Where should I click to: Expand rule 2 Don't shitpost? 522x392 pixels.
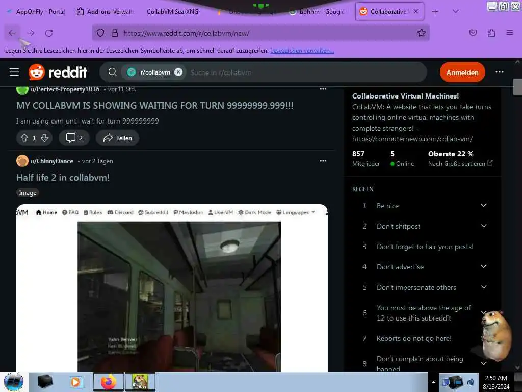tap(484, 226)
